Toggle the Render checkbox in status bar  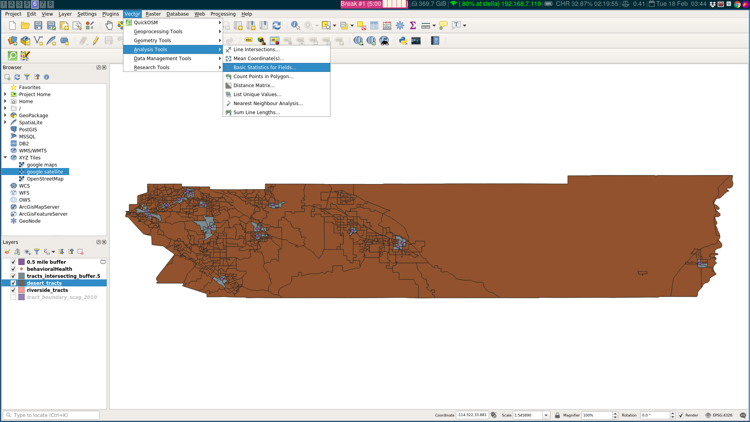click(x=681, y=415)
